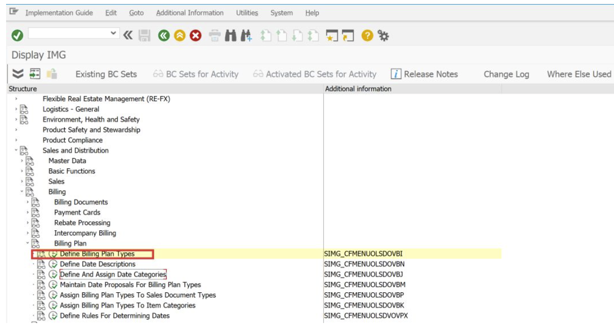Open the Goto menu
Image resolution: width=614 pixels, height=324 pixels.
(x=136, y=13)
